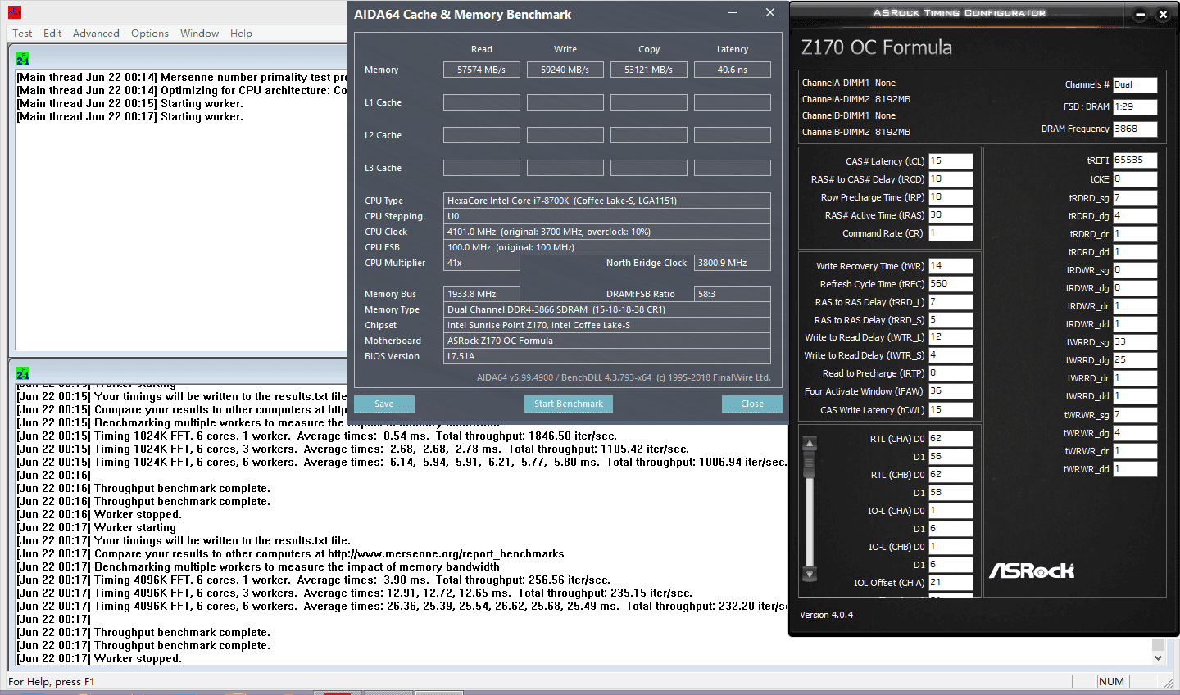Select the Memory Read 57574 MB/s field
The image size is (1180, 695).
[482, 70]
